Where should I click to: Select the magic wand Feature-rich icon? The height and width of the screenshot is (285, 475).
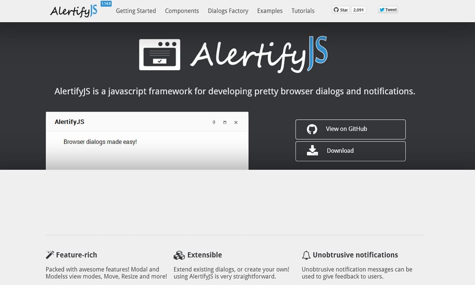click(49, 255)
